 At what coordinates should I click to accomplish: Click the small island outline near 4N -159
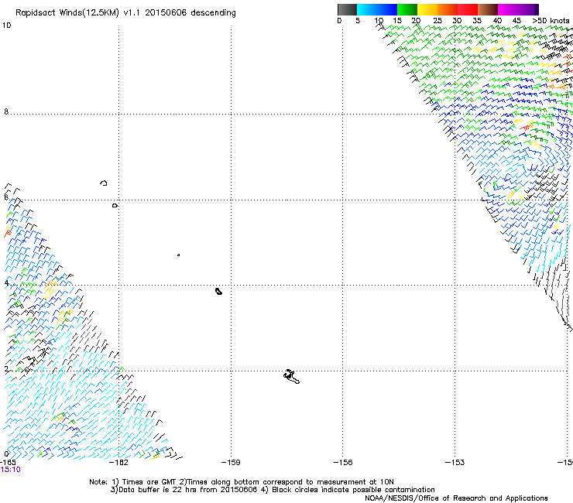click(218, 291)
